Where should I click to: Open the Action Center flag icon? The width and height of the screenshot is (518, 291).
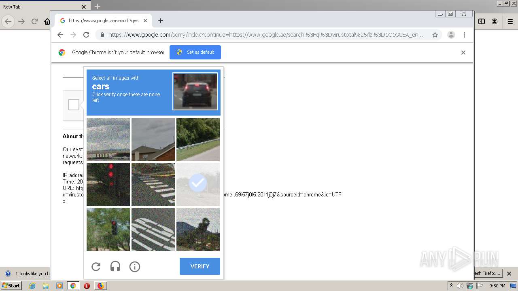click(480, 286)
